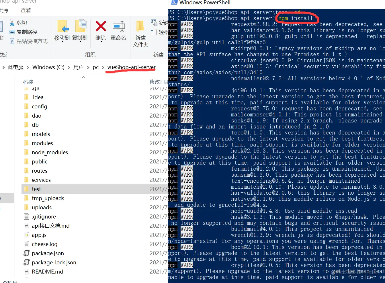Click Windows (C:) in the breadcrumb
This screenshot has width=385, height=283.
tap(48, 67)
